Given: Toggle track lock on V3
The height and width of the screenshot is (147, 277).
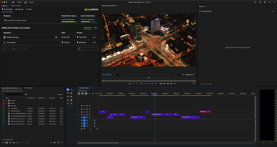Looking at the screenshot, I should (x=82, y=112).
